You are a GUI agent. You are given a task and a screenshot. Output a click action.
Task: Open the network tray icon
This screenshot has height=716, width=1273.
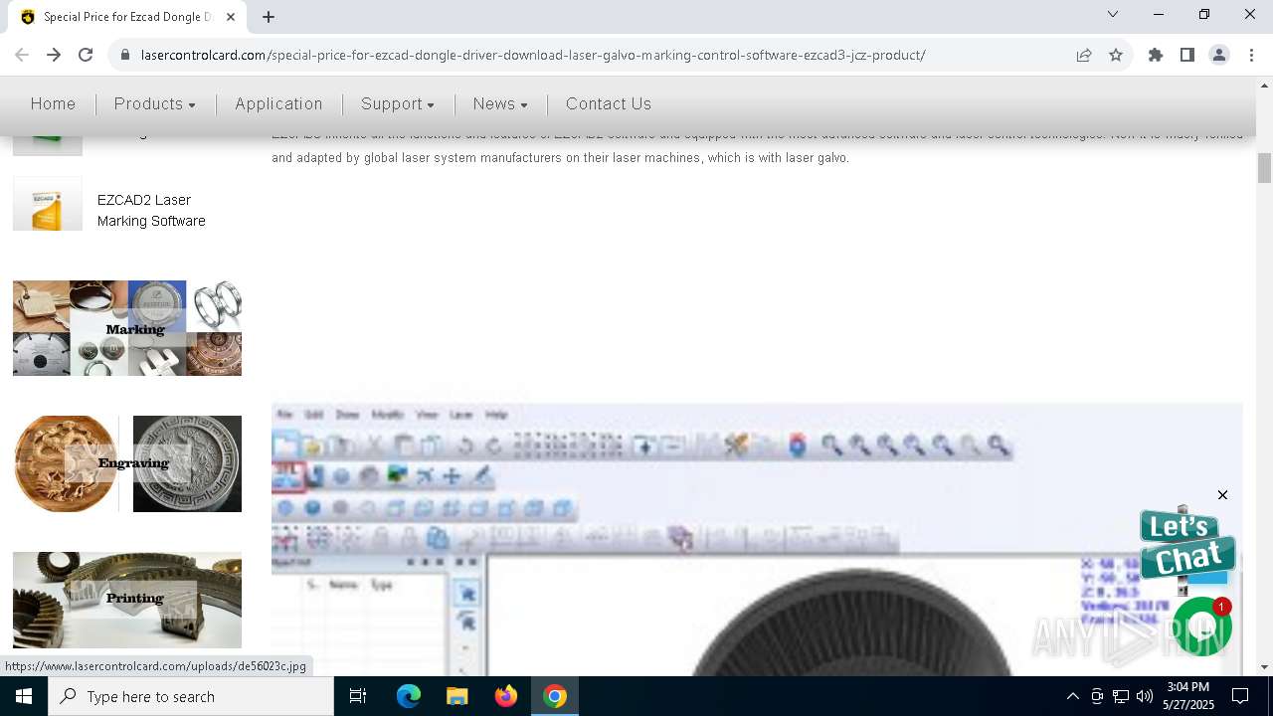[1121, 696]
